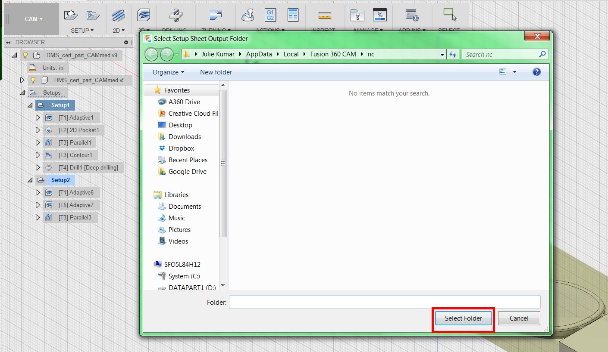Click the Help question mark icon

pyautogui.click(x=537, y=72)
